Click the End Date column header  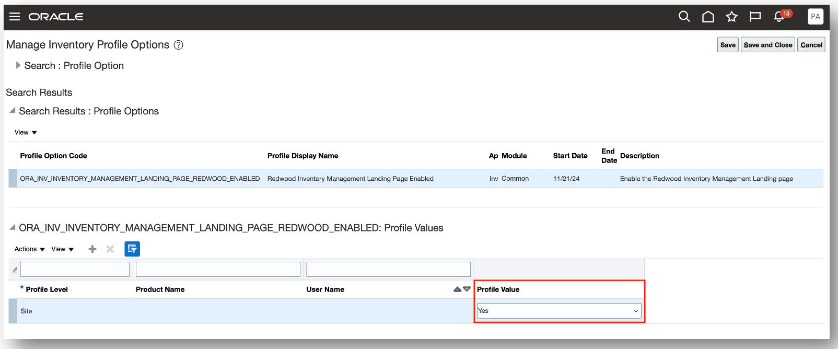coord(609,156)
